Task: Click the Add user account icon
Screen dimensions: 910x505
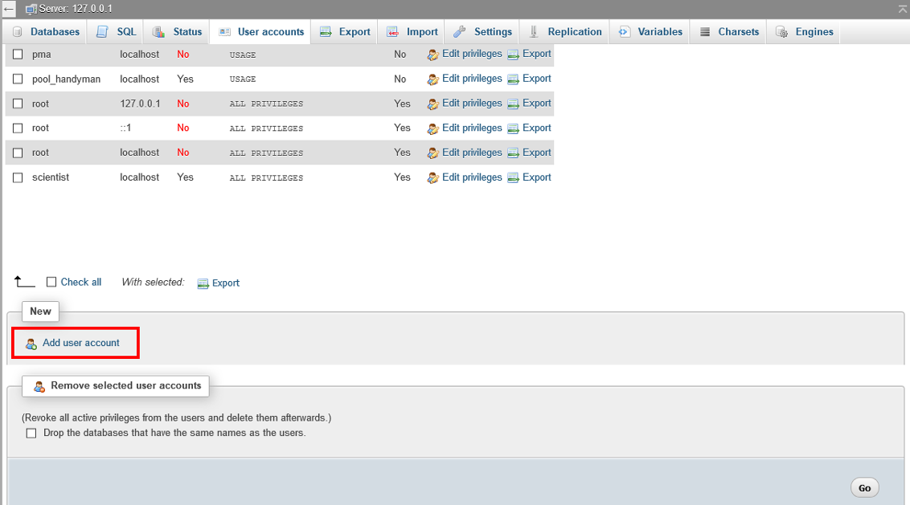Action: click(31, 344)
